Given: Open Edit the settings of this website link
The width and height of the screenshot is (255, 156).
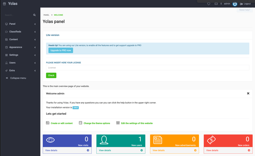Looking at the screenshot, I should [137, 123].
